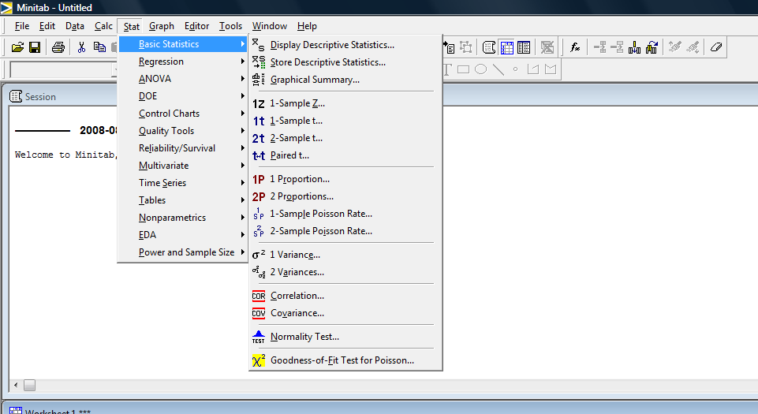Click the Close All Graphs icon
The image size is (758, 414).
(547, 47)
